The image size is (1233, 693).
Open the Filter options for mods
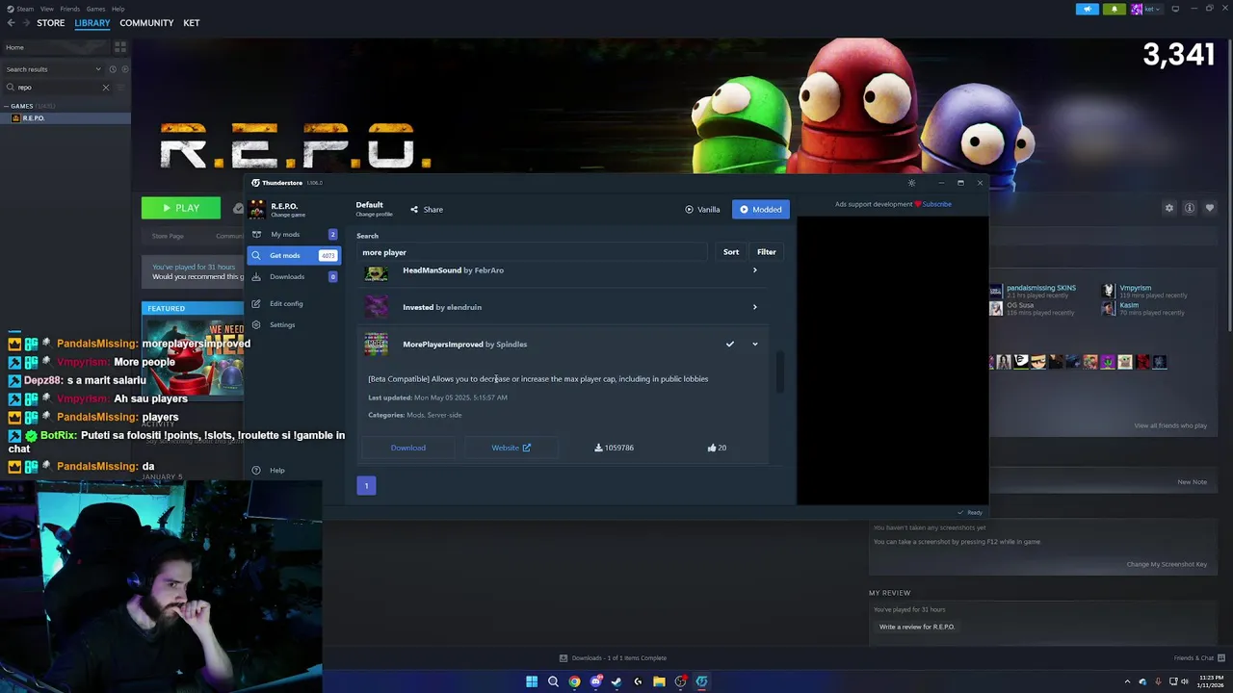coord(767,252)
